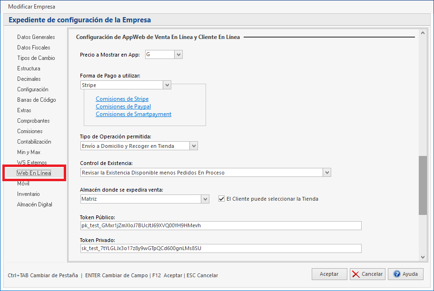The height and width of the screenshot is (291, 434).
Task: Open the Tipo de Operación permitida dropdown
Action: pyautogui.click(x=194, y=146)
